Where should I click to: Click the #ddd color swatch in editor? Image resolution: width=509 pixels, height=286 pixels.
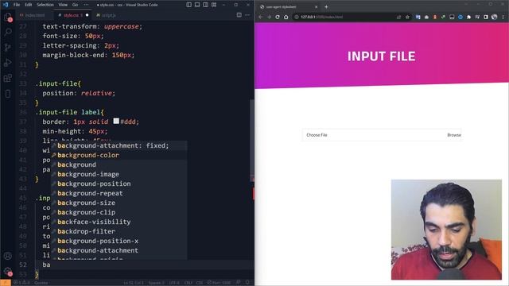(116, 121)
